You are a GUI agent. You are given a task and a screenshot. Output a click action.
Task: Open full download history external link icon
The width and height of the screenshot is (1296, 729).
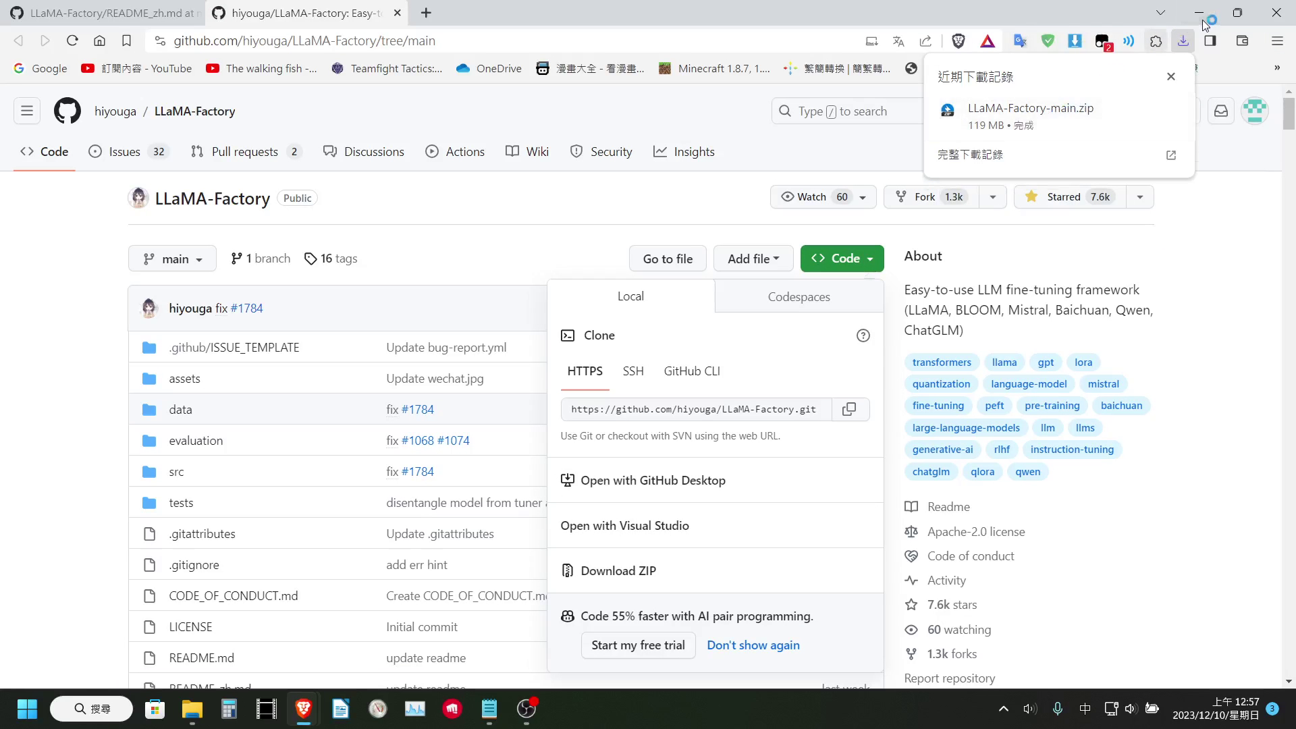pyautogui.click(x=1171, y=155)
